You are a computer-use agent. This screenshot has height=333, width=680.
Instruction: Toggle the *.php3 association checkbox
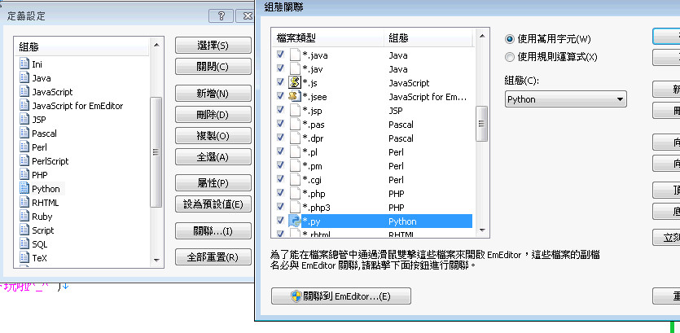point(281,208)
